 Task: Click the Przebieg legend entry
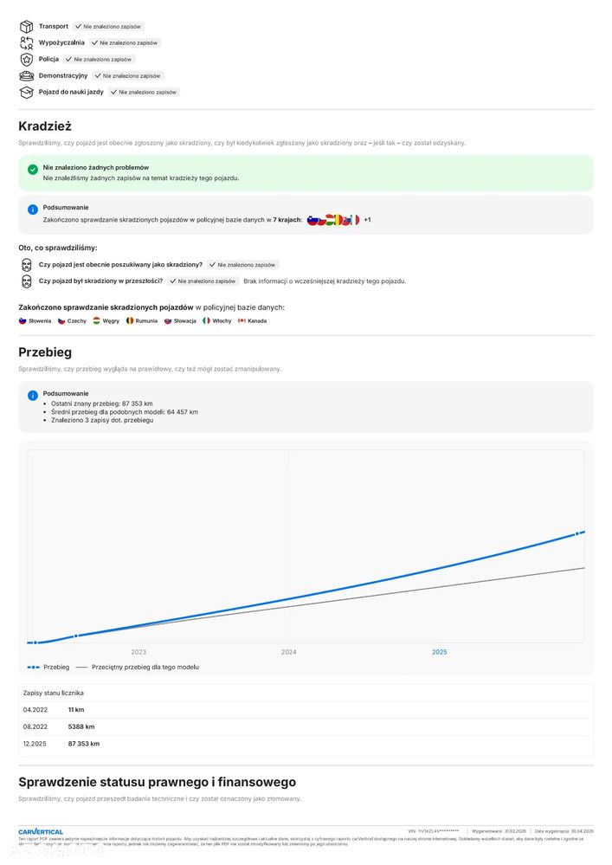coord(48,668)
